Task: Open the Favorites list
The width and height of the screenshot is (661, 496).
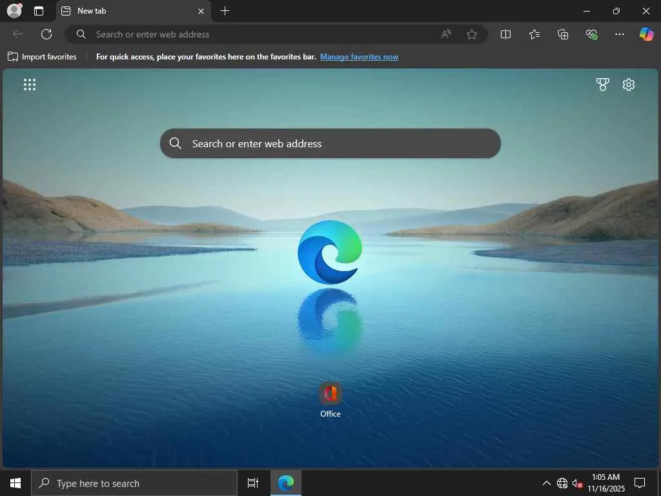Action: point(534,34)
